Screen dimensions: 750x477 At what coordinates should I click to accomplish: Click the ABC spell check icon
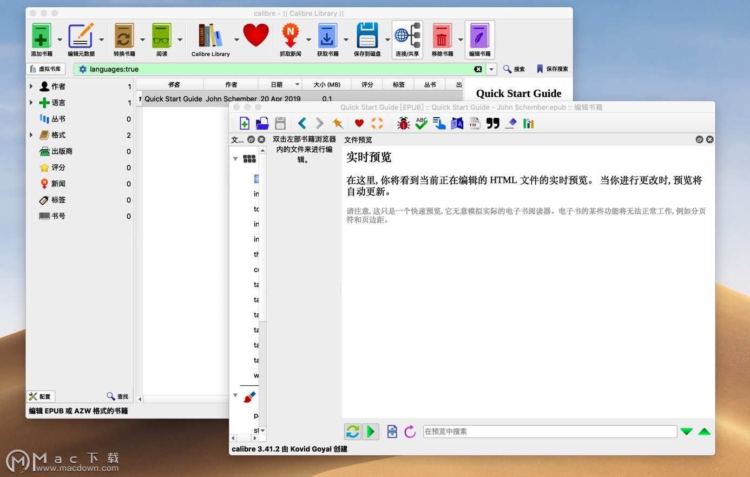tap(421, 124)
